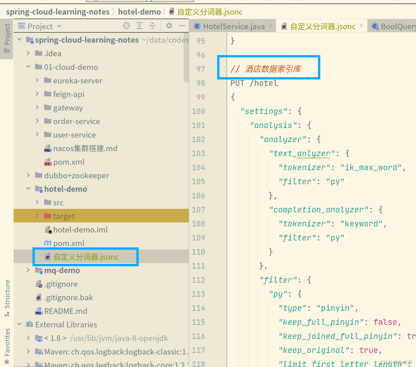Click the "pinyin" type value
The width and height of the screenshot is (416, 367).
point(335,308)
